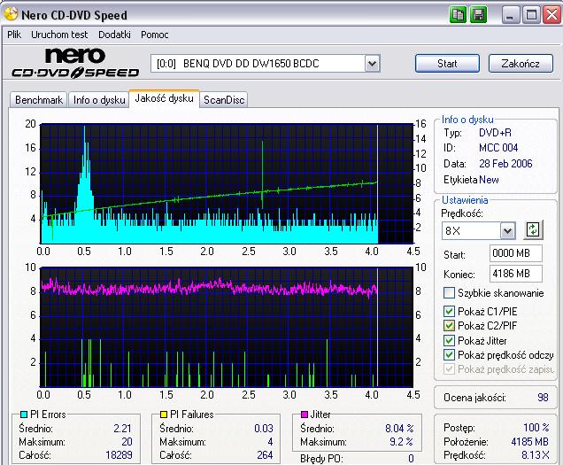Switch to the Info o dysku tab
The image size is (563, 465).
click(x=99, y=99)
